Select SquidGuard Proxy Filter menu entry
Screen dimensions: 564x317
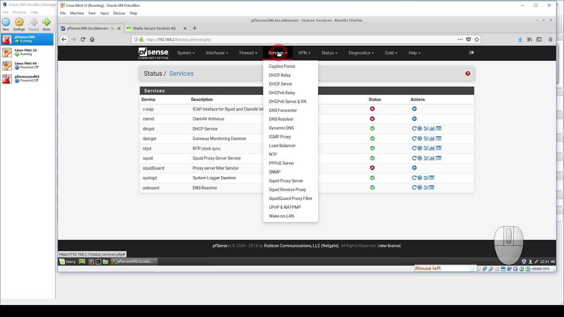click(x=290, y=199)
